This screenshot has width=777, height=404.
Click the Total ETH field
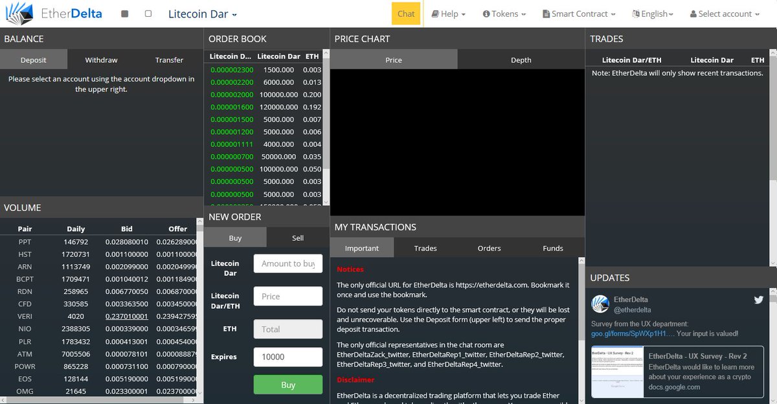click(x=288, y=329)
